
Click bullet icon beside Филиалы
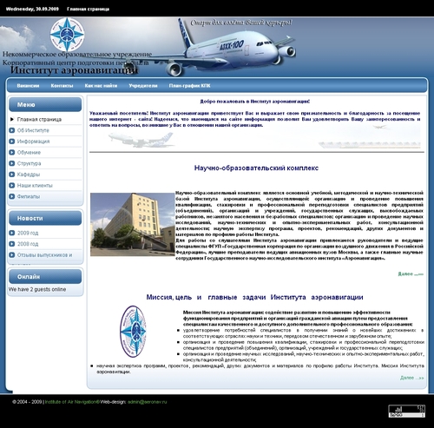tap(12, 196)
